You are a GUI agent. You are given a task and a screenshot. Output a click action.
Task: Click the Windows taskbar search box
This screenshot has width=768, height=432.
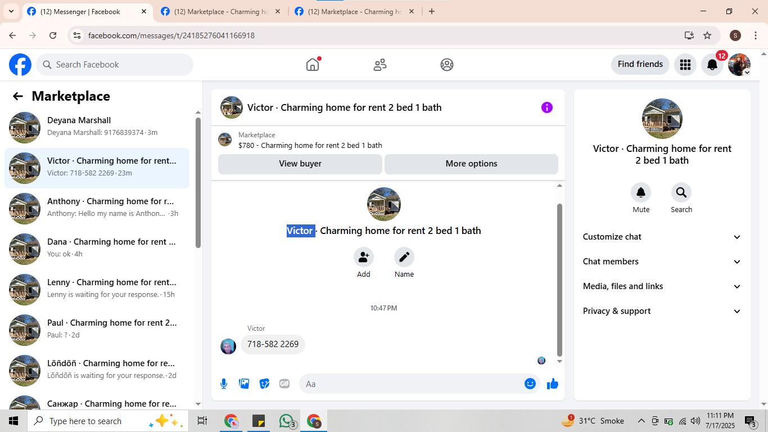(108, 421)
